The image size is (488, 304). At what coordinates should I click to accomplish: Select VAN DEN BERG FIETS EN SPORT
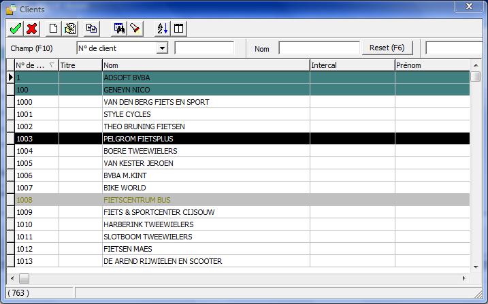[x=242, y=102]
